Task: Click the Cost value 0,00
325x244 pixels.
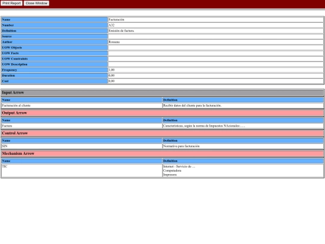Action: coord(111,81)
